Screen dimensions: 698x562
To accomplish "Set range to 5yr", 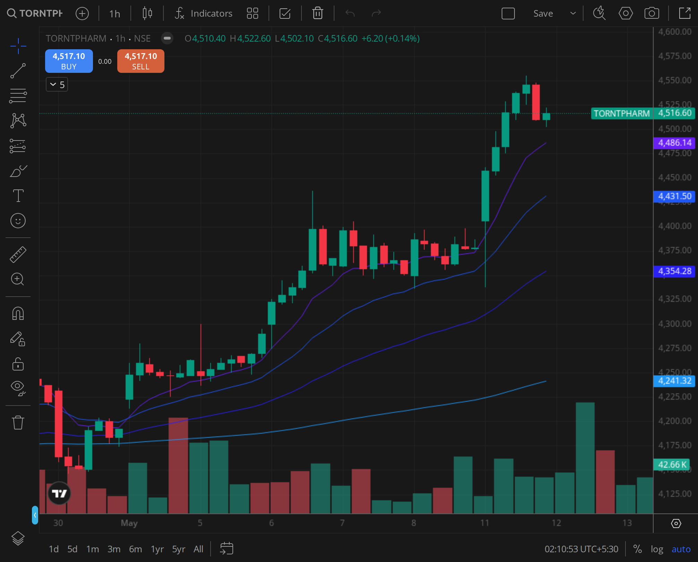I will tap(179, 549).
